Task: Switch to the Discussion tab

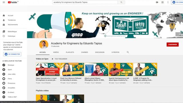Action: [100, 52]
